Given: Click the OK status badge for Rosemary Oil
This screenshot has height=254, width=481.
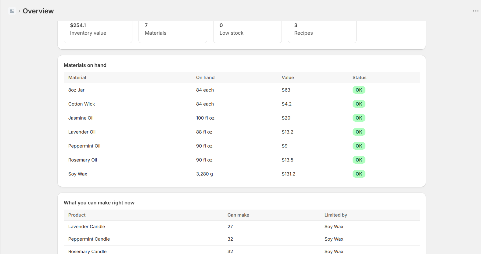Looking at the screenshot, I should [359, 160].
